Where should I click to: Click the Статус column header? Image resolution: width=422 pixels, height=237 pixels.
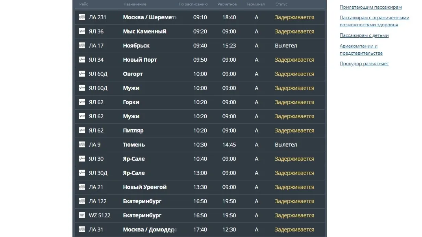(x=281, y=4)
